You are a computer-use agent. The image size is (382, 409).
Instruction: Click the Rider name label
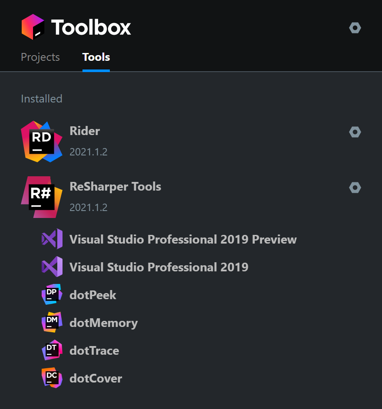(x=85, y=131)
